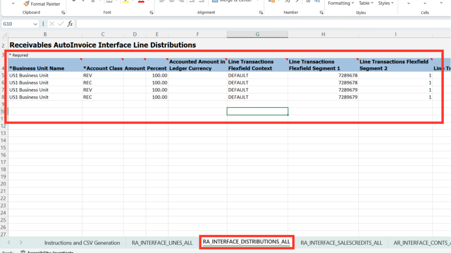Activate the Format Painter tool
Screen dimensions: 451x253
[x=42, y=4]
